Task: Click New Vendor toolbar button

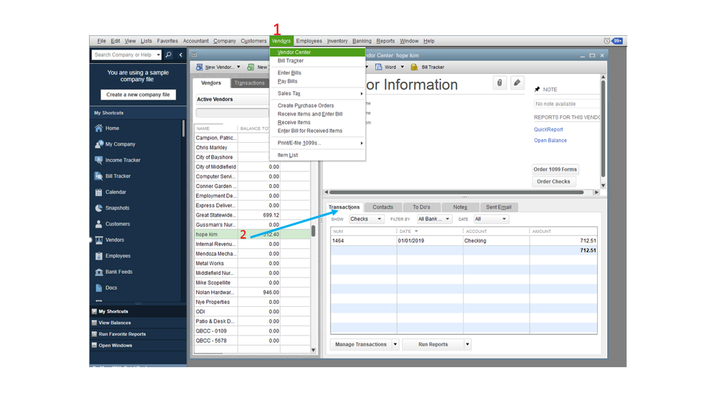Action: coord(215,67)
